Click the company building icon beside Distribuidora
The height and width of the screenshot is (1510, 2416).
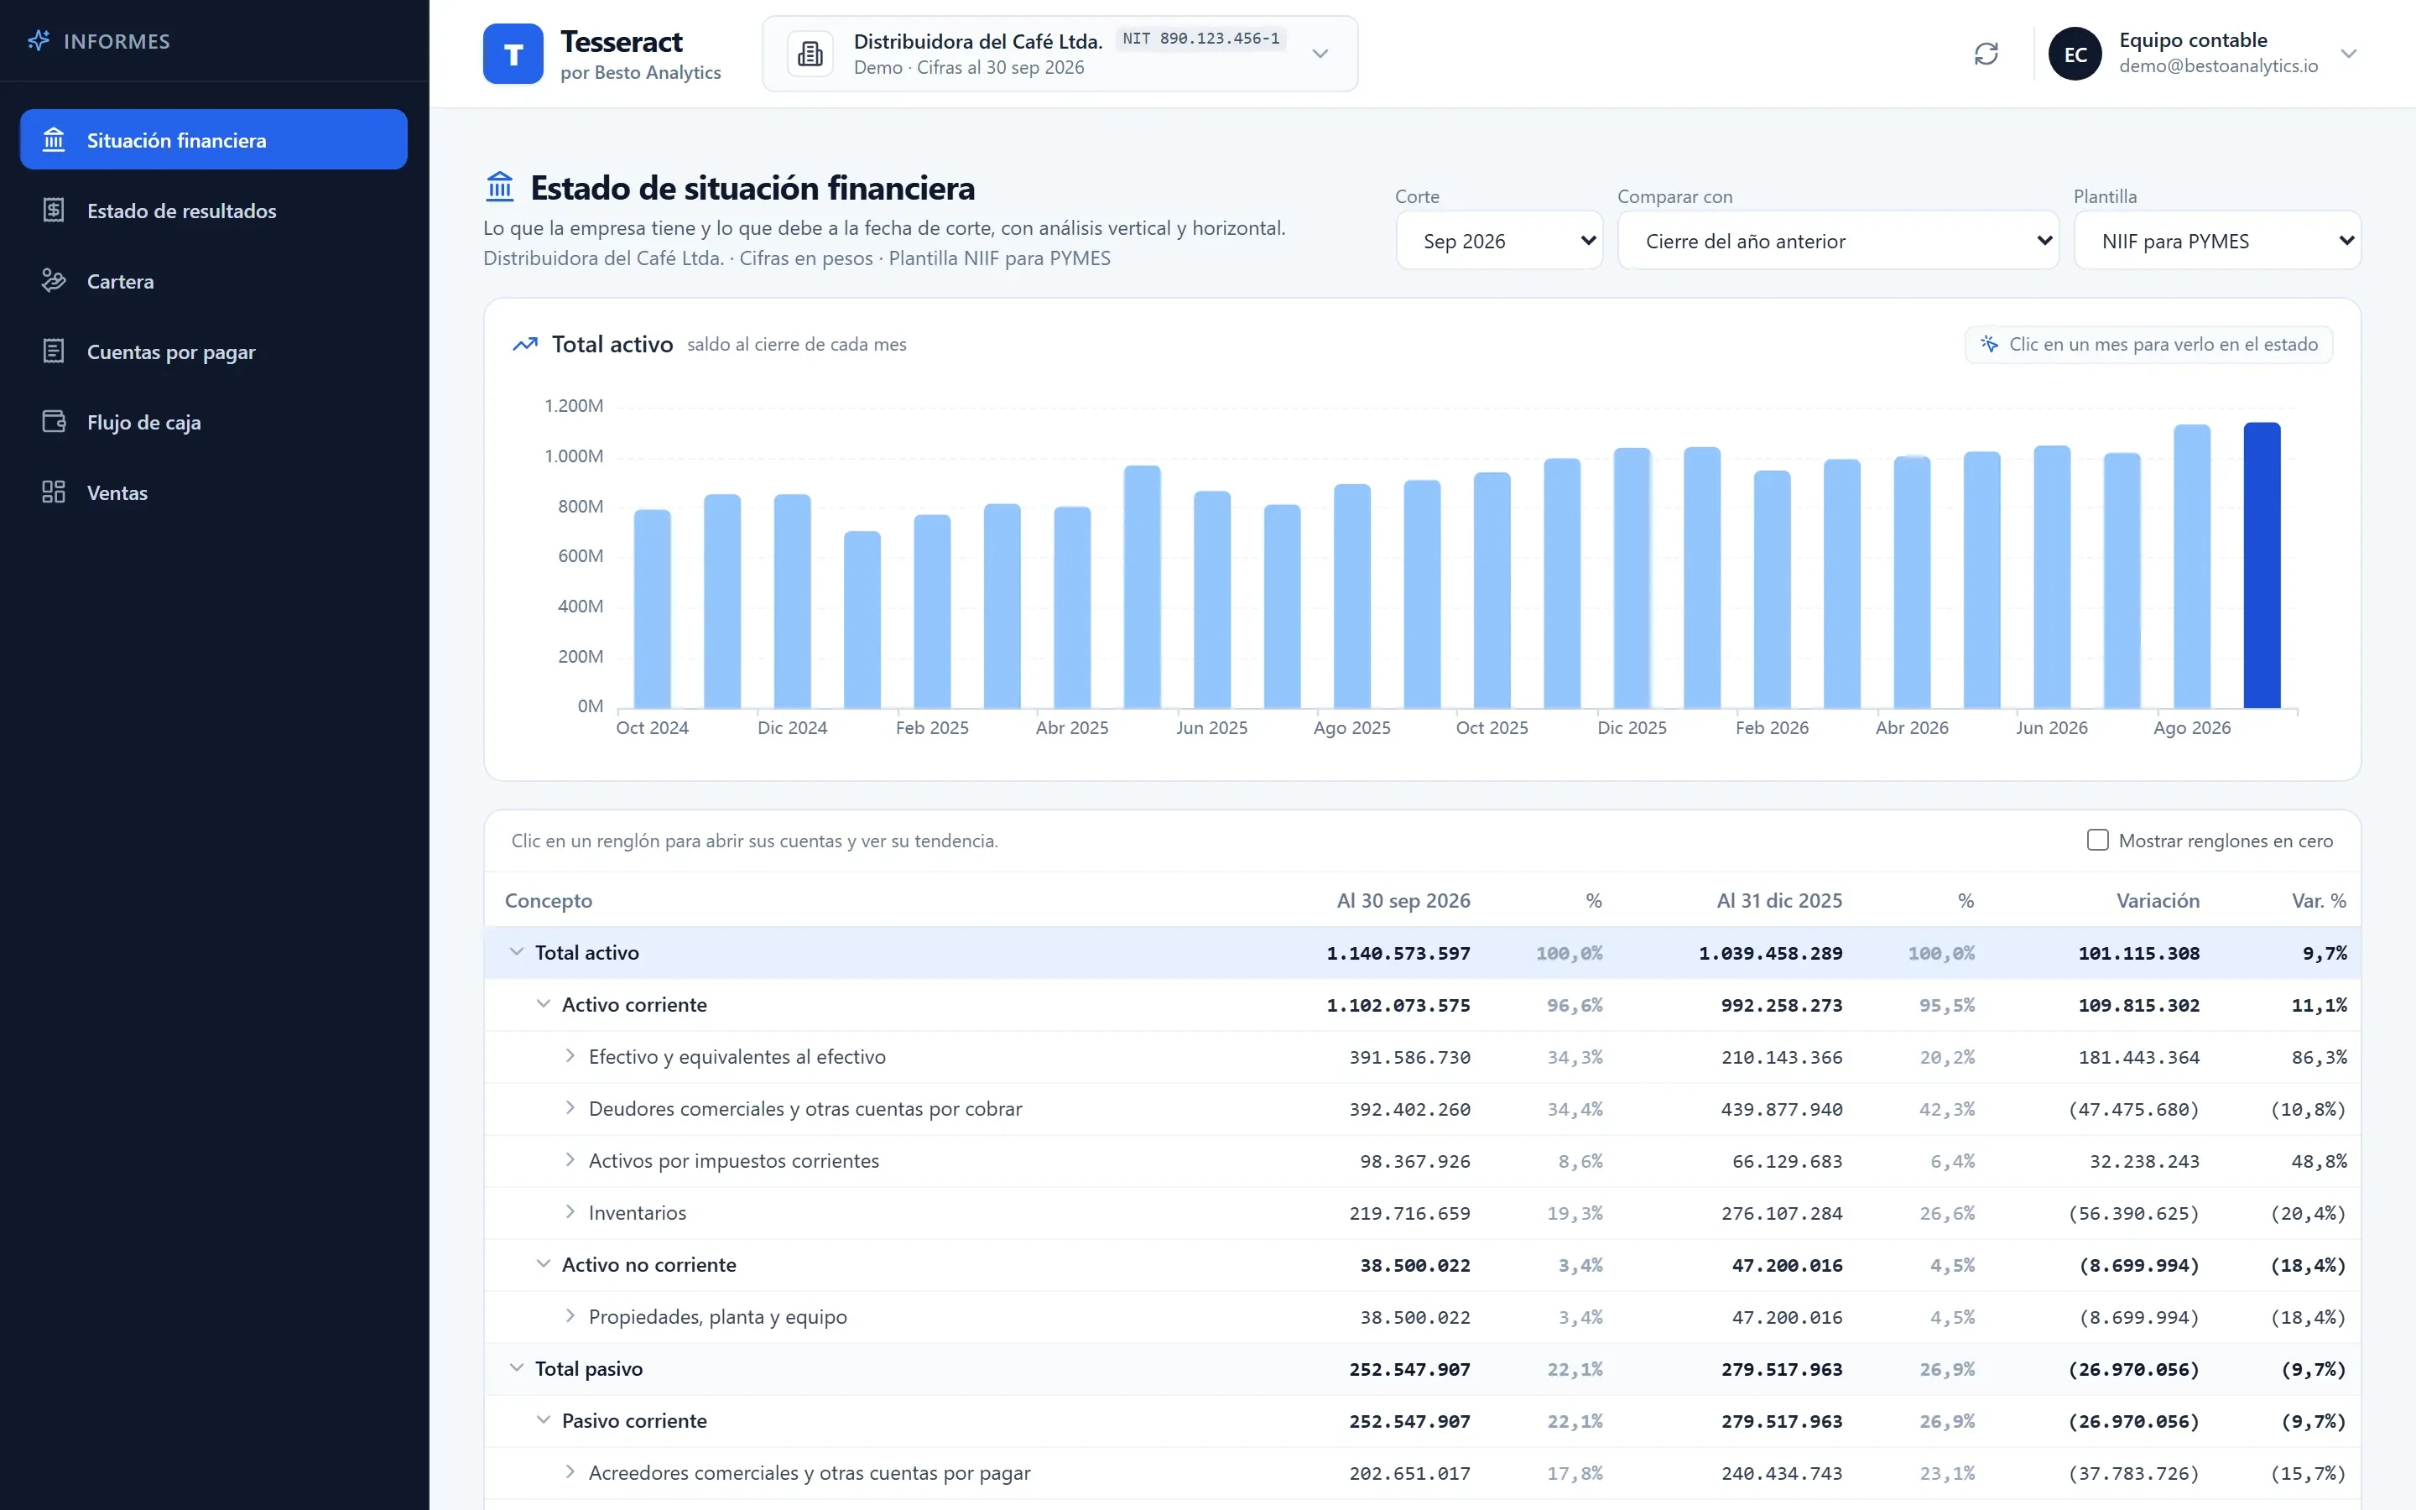click(810, 54)
